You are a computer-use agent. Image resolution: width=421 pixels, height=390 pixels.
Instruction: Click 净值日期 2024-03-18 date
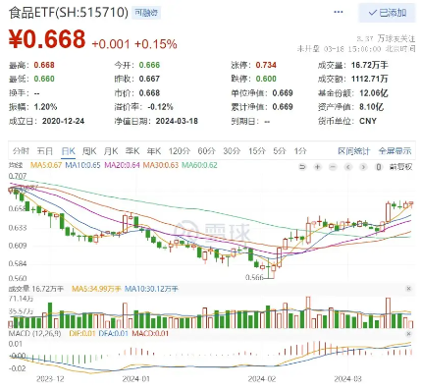tap(177, 121)
